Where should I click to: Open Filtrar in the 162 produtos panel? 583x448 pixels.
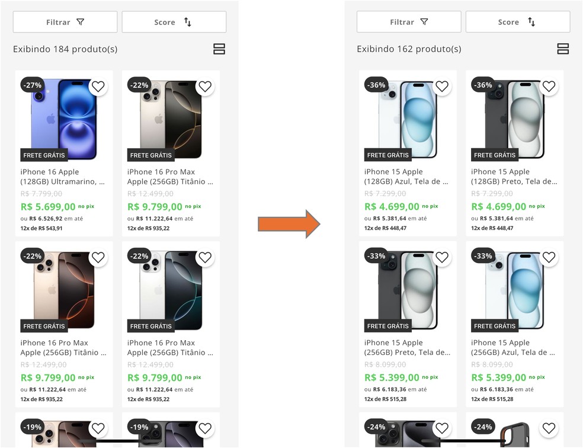click(409, 22)
